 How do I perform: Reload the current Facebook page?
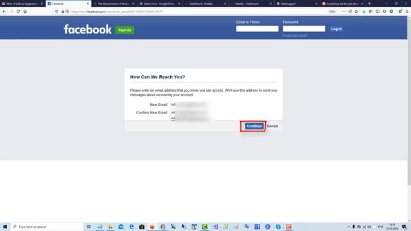(x=18, y=12)
